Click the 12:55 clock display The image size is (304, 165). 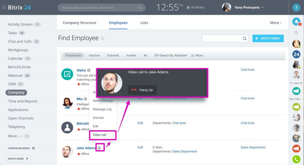(170, 7)
